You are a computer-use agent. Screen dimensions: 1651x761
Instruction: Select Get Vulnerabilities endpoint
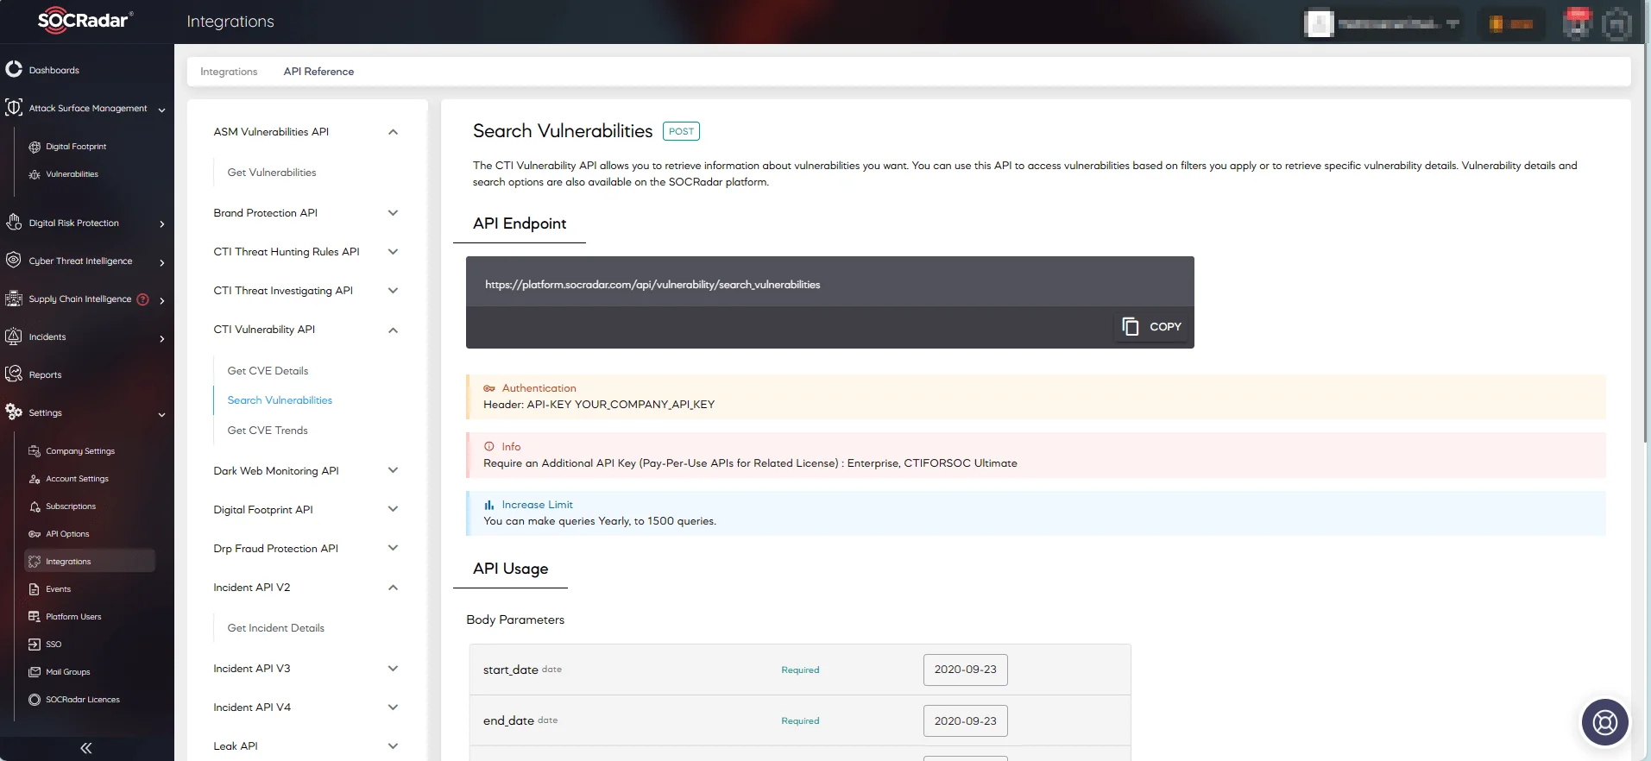click(272, 173)
